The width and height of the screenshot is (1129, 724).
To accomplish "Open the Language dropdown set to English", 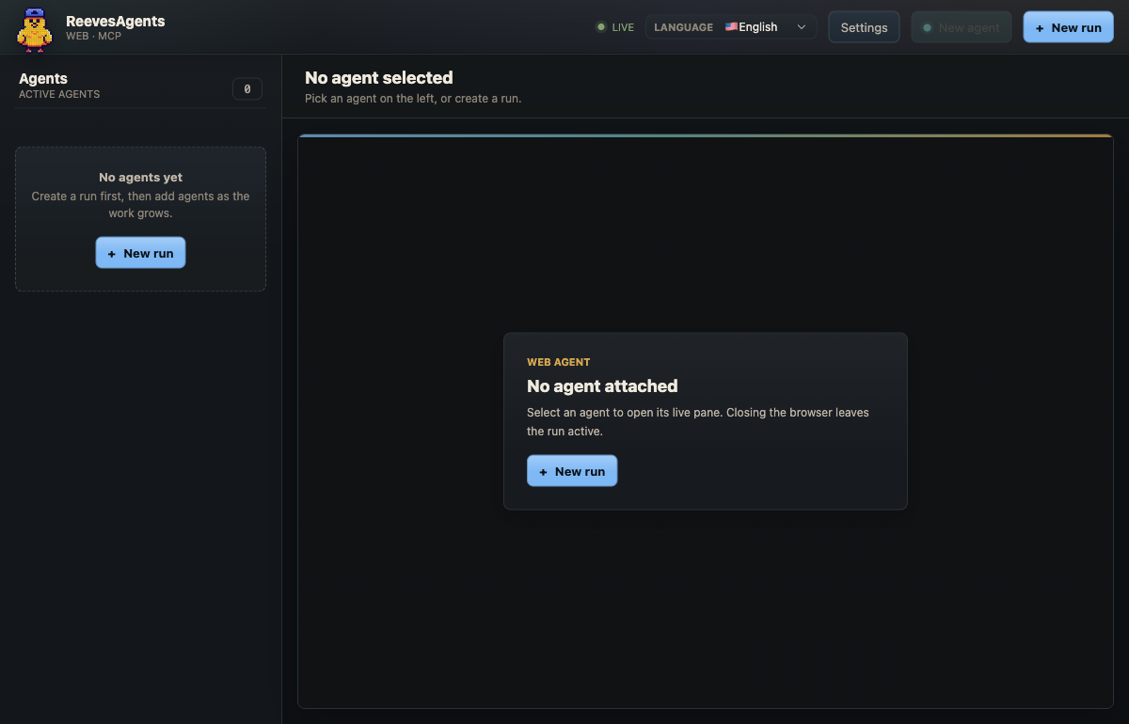I will pyautogui.click(x=730, y=27).
